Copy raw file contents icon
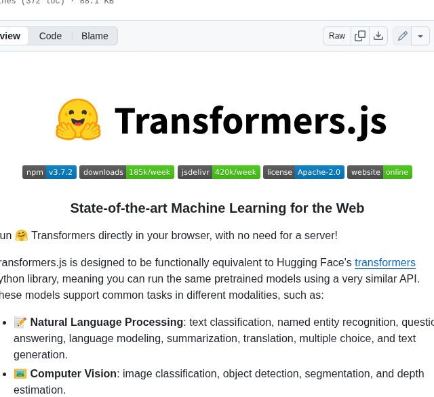This screenshot has width=434, height=397. pyautogui.click(x=360, y=36)
